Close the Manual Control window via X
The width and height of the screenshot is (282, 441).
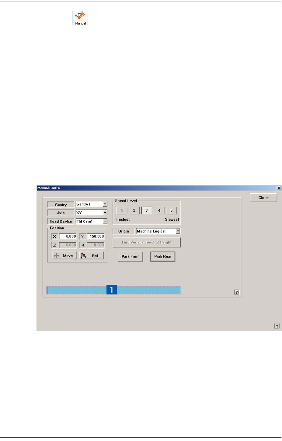(279, 188)
